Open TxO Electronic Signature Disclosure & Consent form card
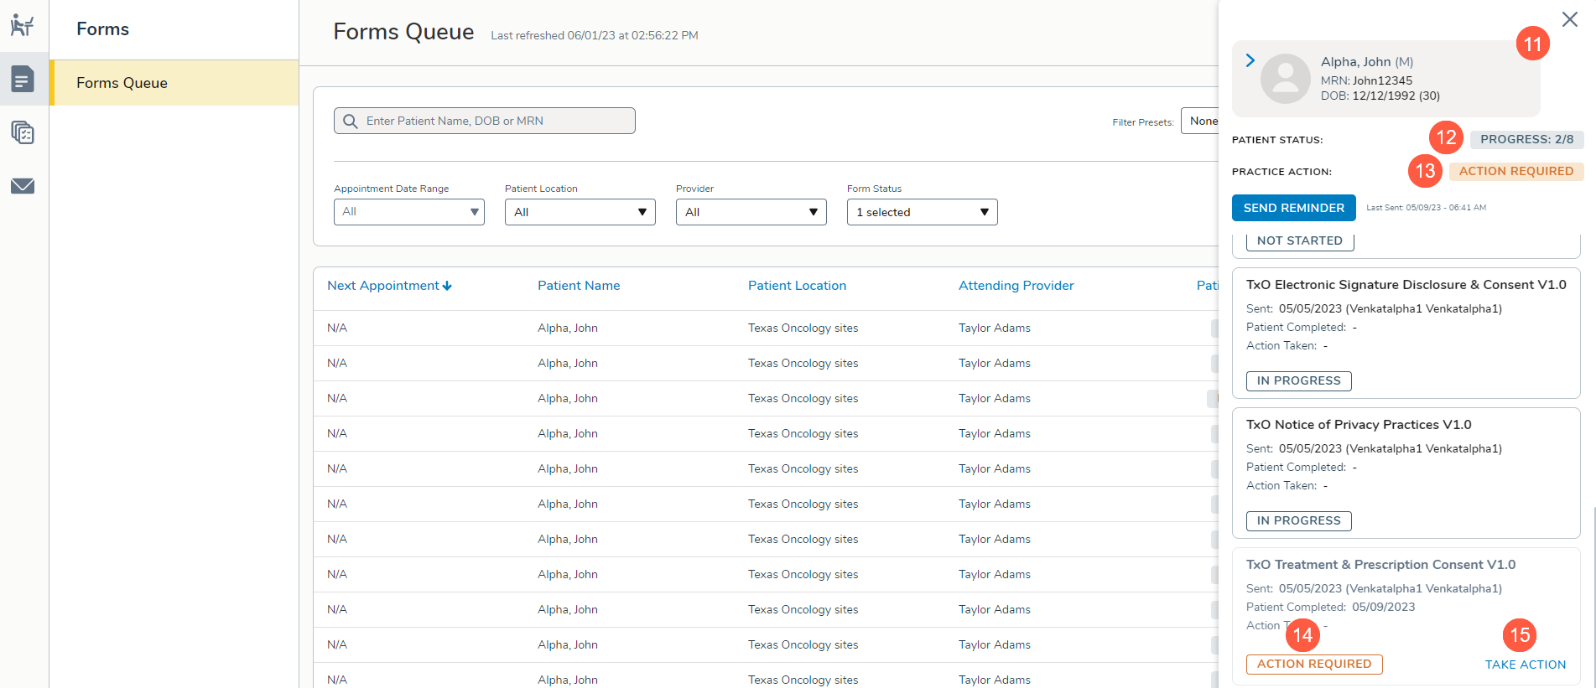Screen dimensions: 1596x688 coord(1406,333)
